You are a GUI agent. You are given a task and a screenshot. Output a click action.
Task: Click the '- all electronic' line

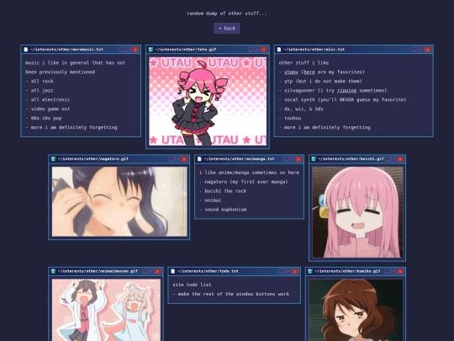point(48,99)
